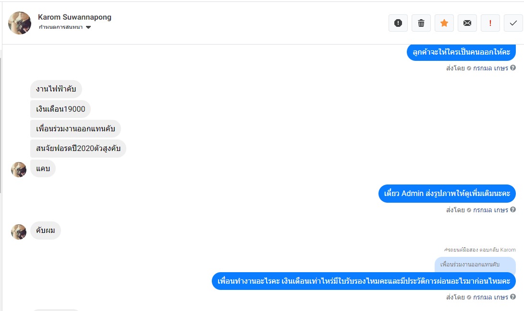This screenshot has width=524, height=311.
Task: Click the เดี๋ยว Admin ส่งรูปภาพให้ดูเพิ่มเติมนะคะ message
Action: tap(447, 194)
